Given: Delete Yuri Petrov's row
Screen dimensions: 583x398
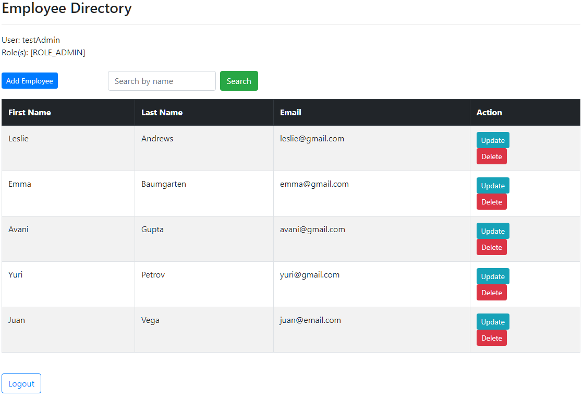Looking at the screenshot, I should [491, 293].
